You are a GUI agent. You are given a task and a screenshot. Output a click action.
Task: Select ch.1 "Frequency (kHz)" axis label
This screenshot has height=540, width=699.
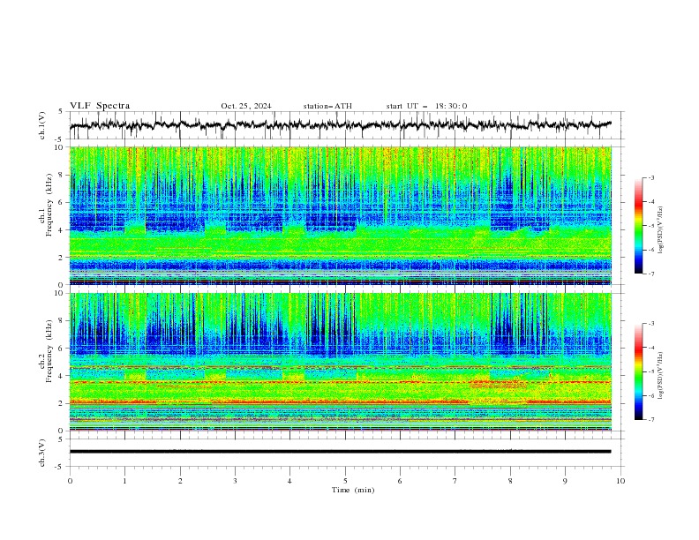click(x=49, y=204)
